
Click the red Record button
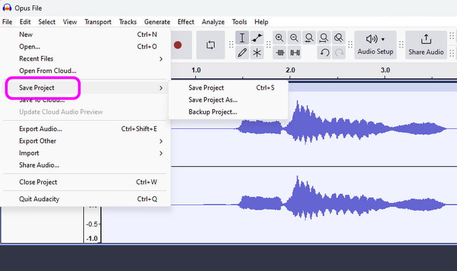point(178,45)
